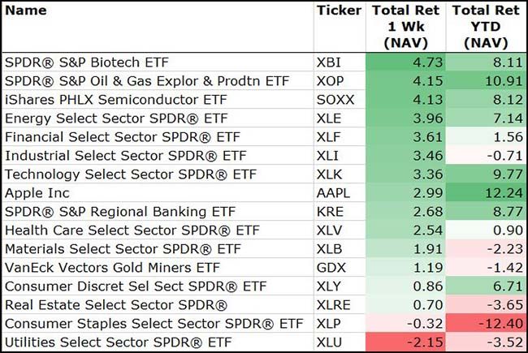Click the Ticker column header
Viewport: 528px width, 353px height.
click(x=340, y=11)
